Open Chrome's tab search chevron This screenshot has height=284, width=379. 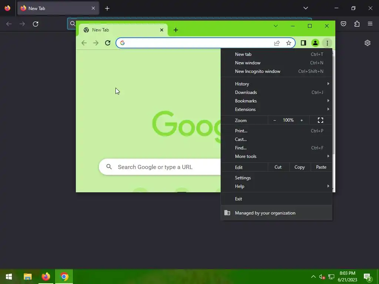(275, 26)
